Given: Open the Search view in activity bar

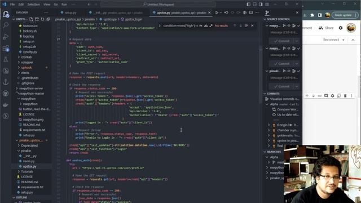Looking at the screenshot, I should click(6, 25).
